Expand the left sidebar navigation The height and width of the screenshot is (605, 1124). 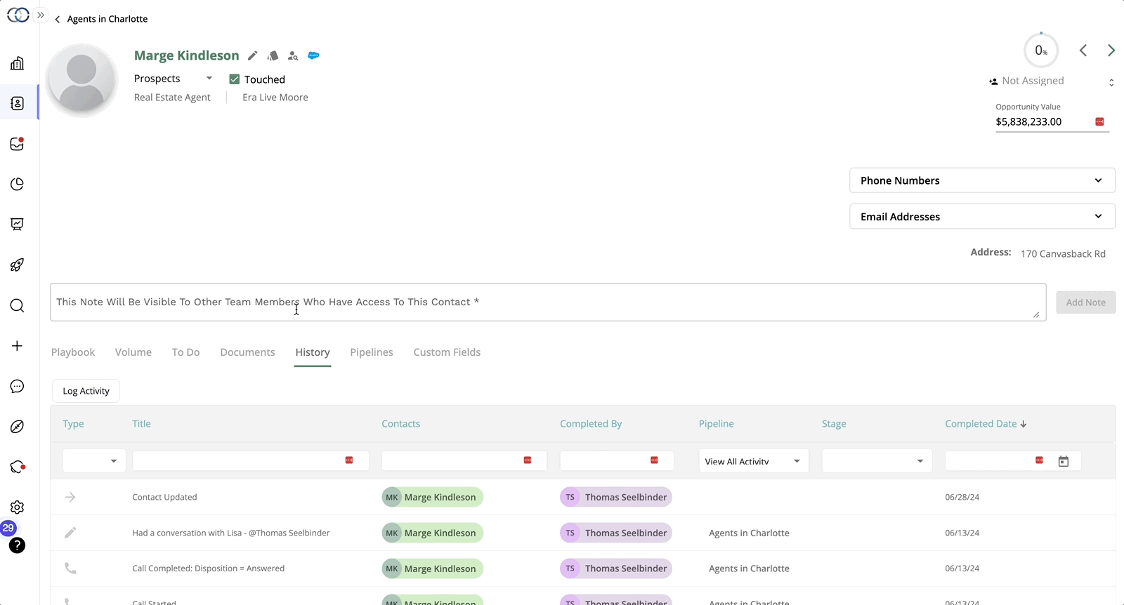[41, 15]
